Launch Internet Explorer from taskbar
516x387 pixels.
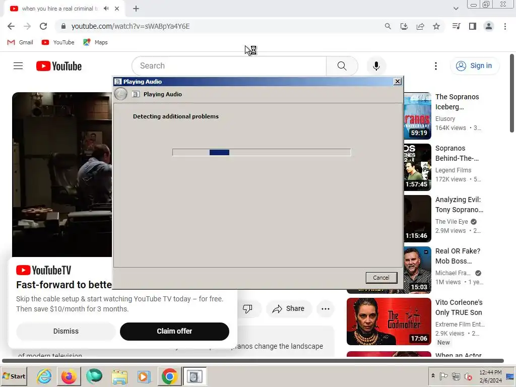click(44, 376)
